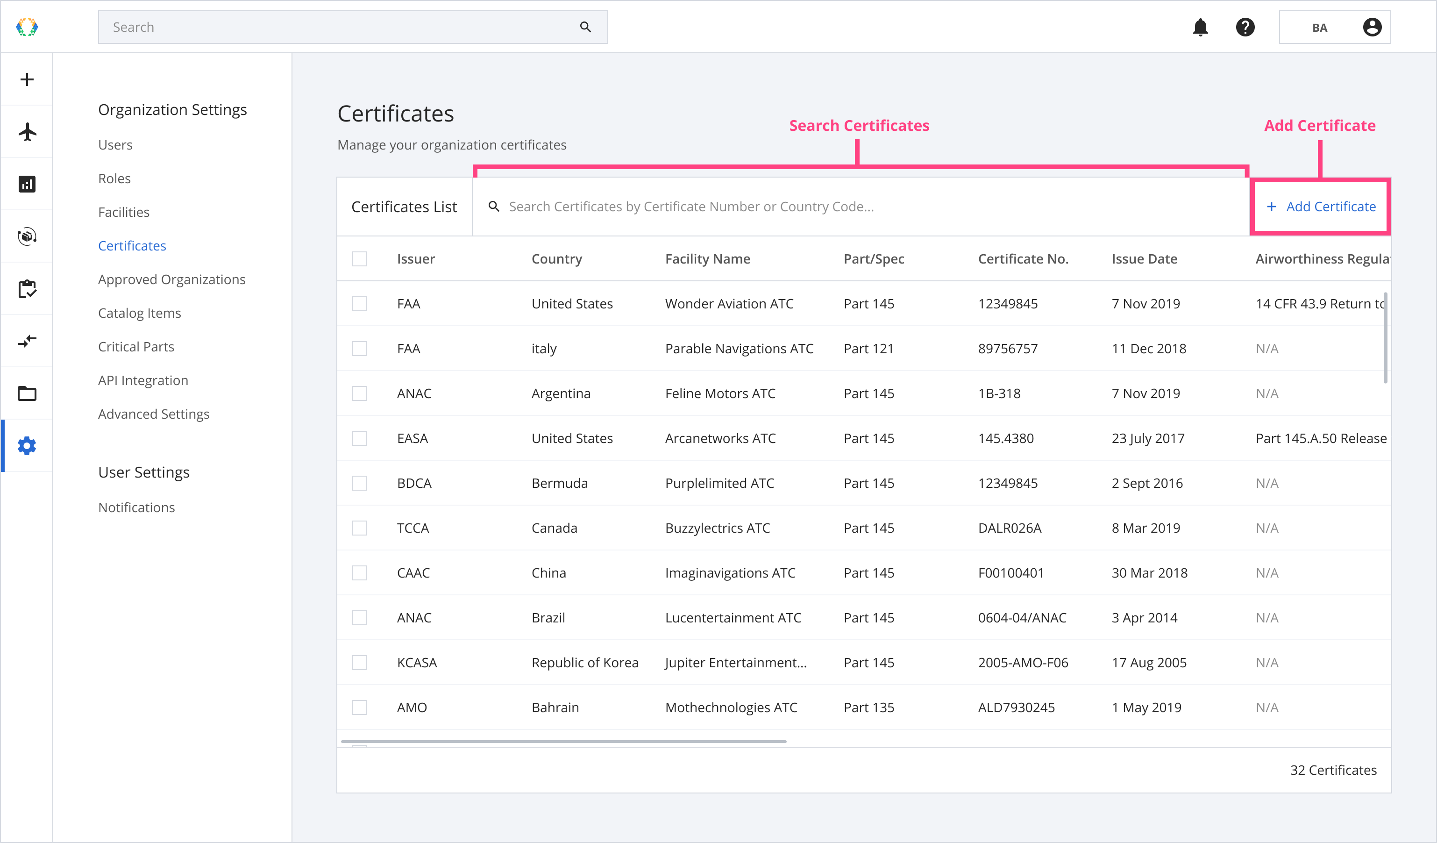
Task: Focus the Search Certificates input field
Action: (861, 207)
